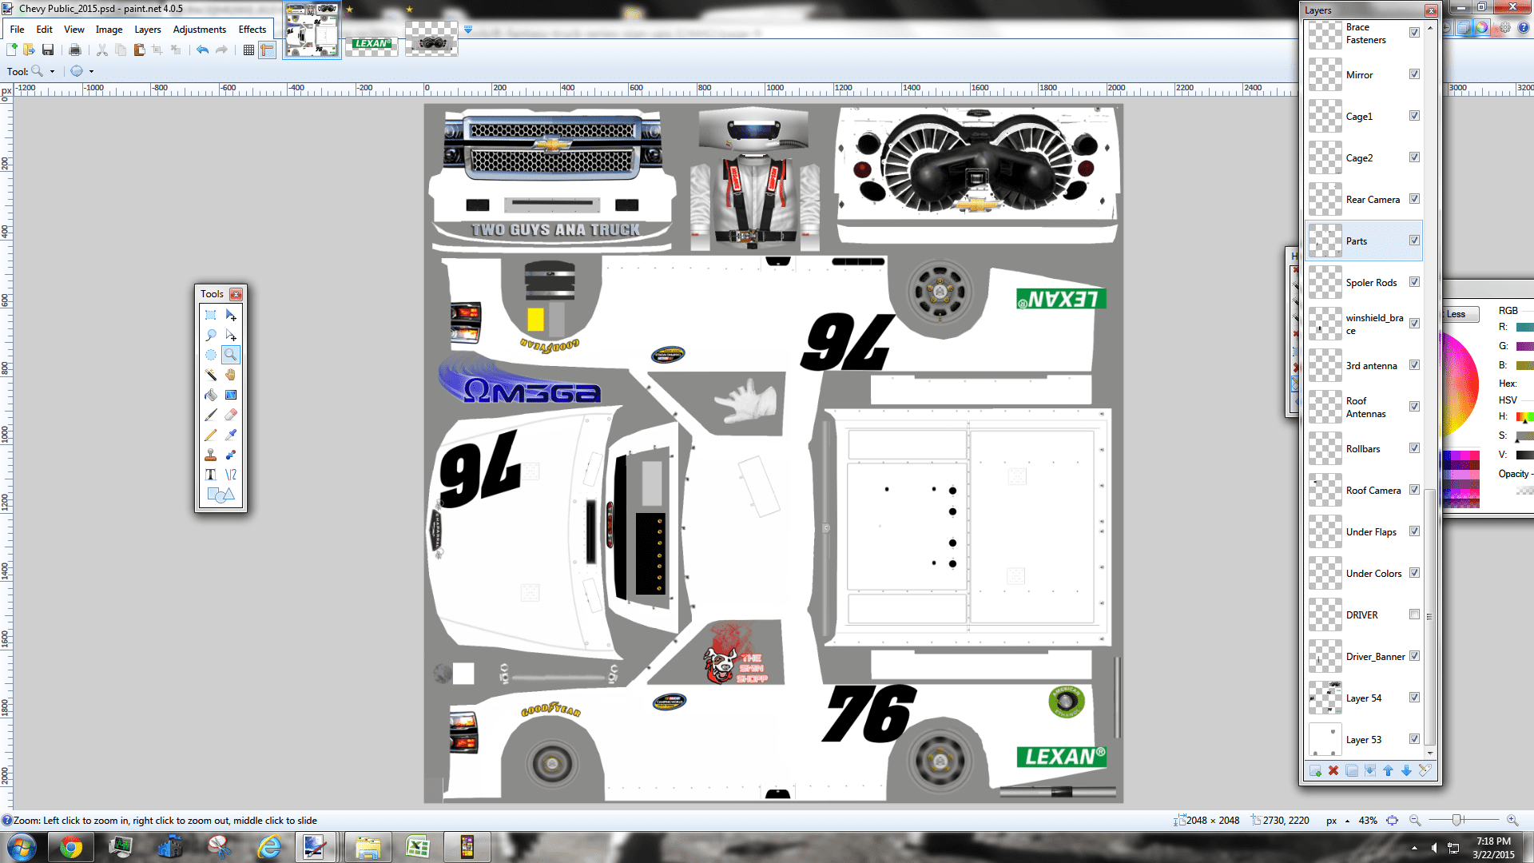Open the Effects menu
The width and height of the screenshot is (1534, 863).
pos(252,30)
